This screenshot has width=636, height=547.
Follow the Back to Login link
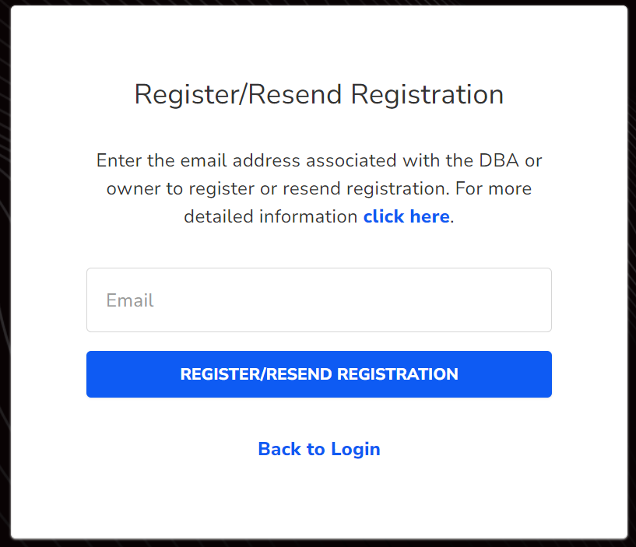318,449
